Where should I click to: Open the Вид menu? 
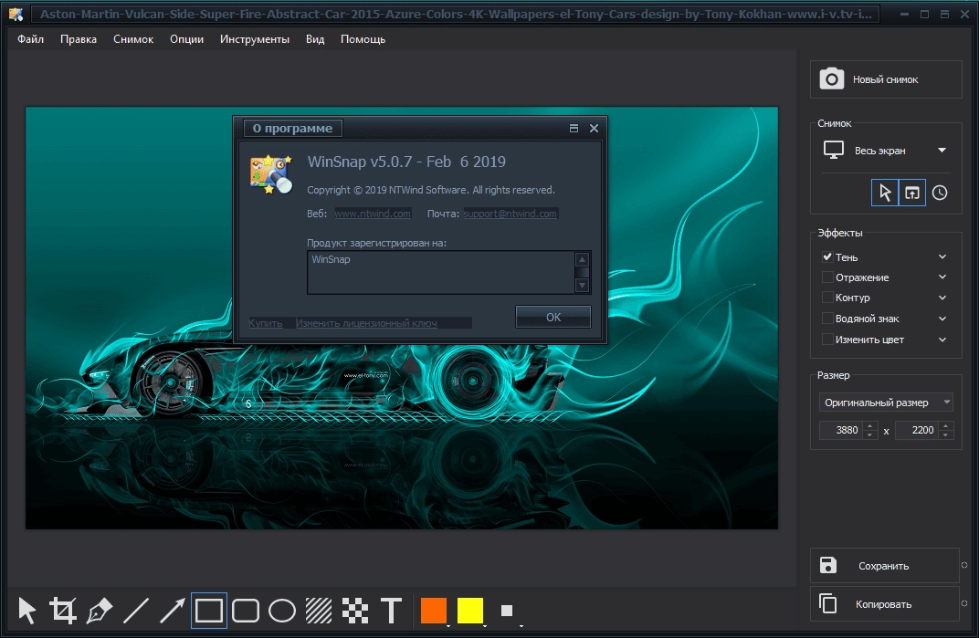coord(315,38)
